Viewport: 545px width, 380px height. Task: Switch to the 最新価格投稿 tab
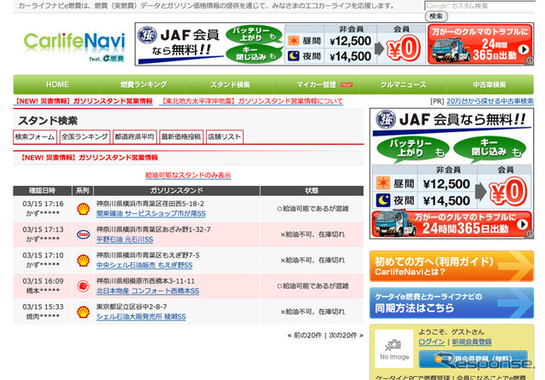[181, 136]
